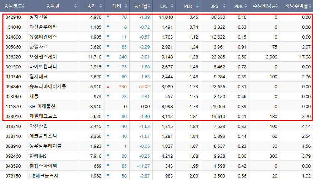The width and height of the screenshot is (313, 180).
Task: Click the 주당배당금 column header label
Action: click(x=264, y=6)
